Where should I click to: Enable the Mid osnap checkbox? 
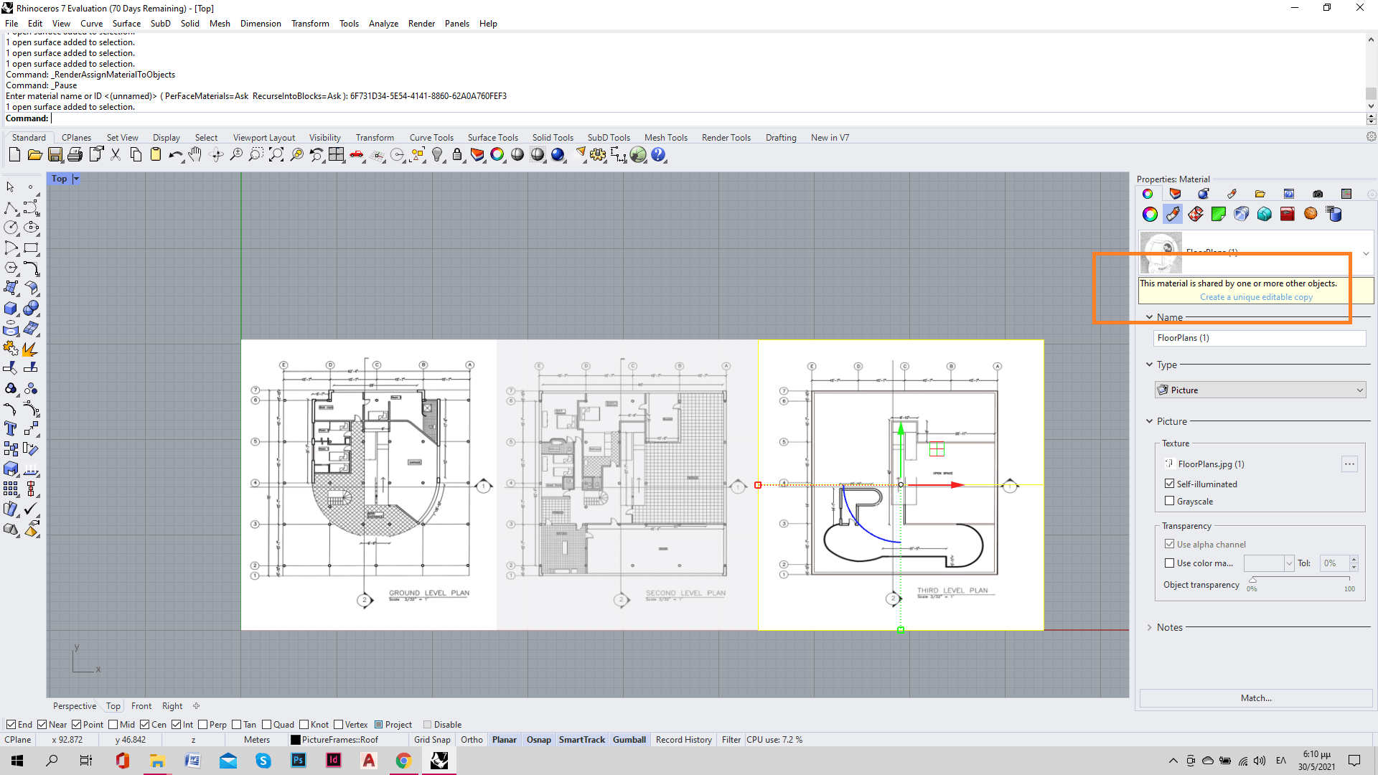point(113,725)
